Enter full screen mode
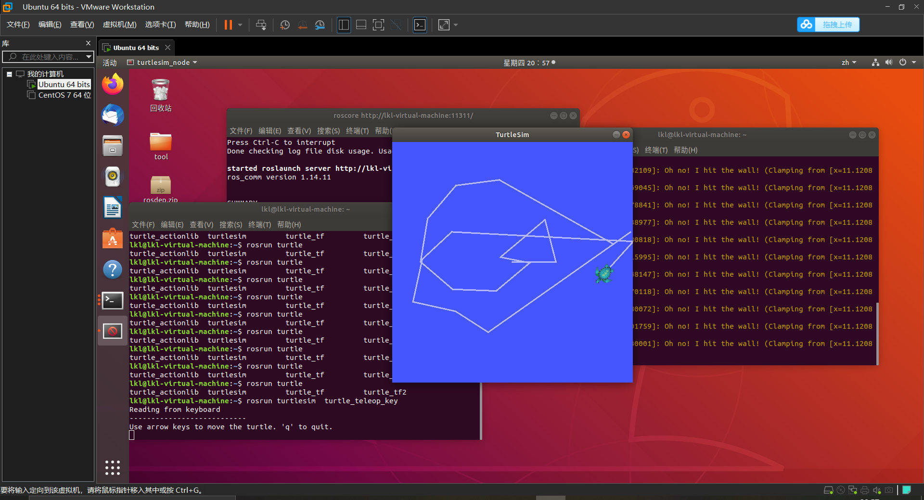924x500 pixels. (378, 25)
